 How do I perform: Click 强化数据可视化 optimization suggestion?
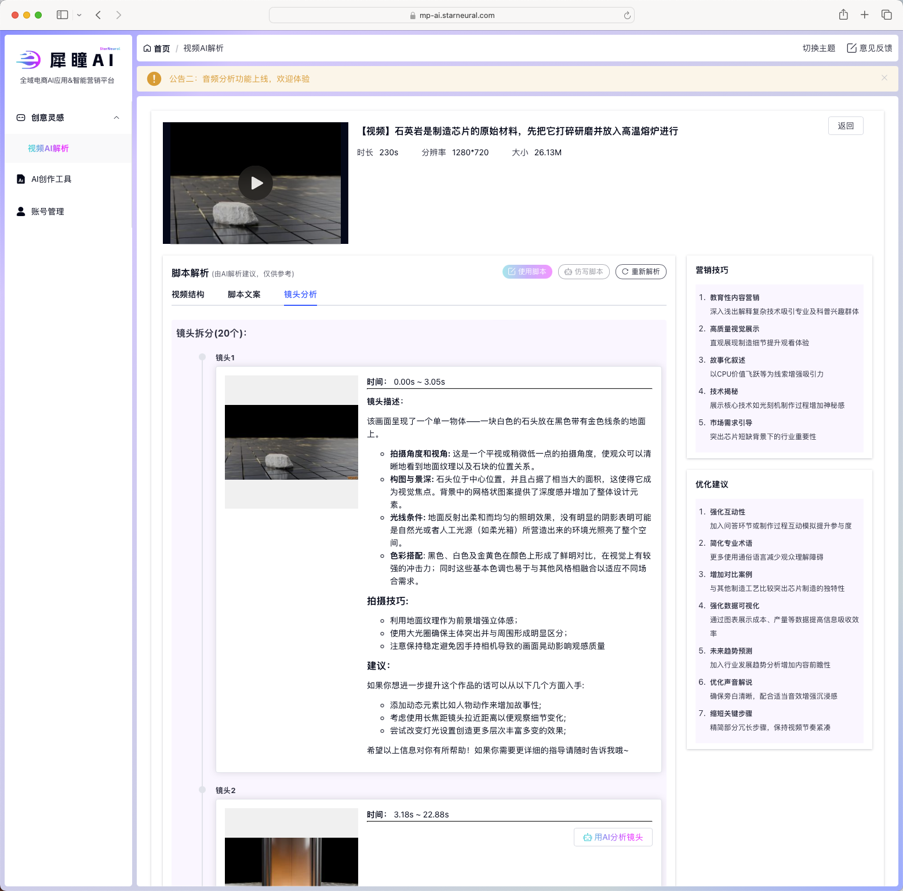734,605
